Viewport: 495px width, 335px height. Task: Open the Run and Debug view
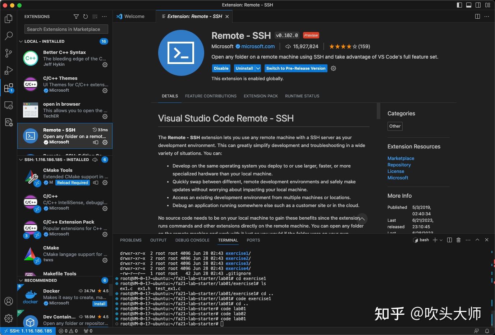click(8, 70)
